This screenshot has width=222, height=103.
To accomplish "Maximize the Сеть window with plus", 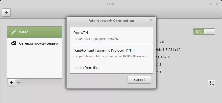I will (x=210, y=4).
